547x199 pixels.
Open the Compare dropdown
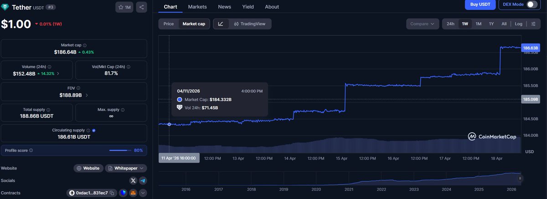click(x=422, y=24)
